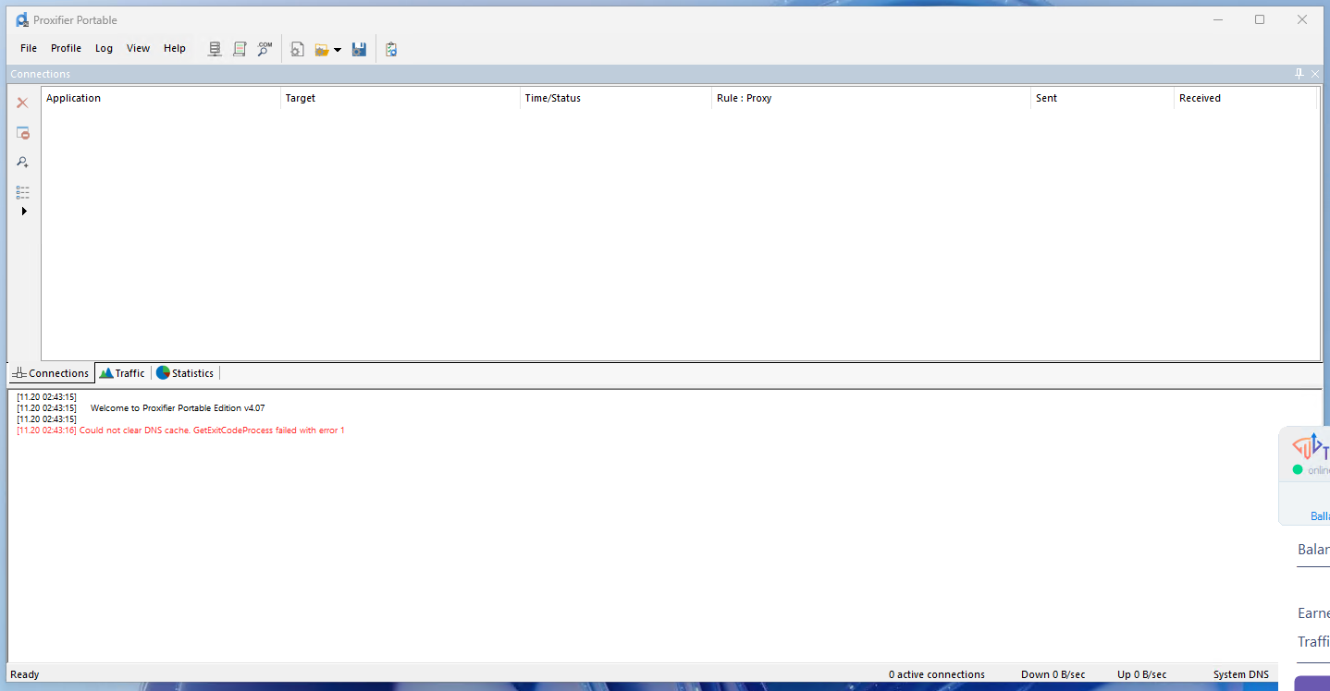Maximize the Proxifier Portable window

(1260, 19)
